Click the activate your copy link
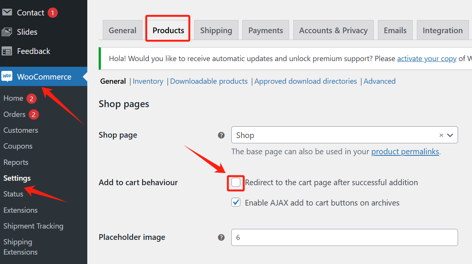This screenshot has width=472, height=264. tap(427, 58)
